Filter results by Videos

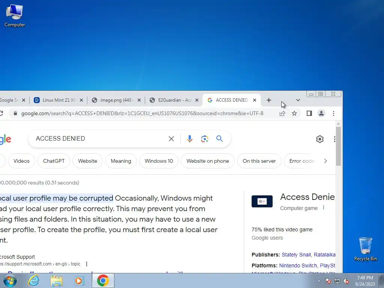[21, 161]
